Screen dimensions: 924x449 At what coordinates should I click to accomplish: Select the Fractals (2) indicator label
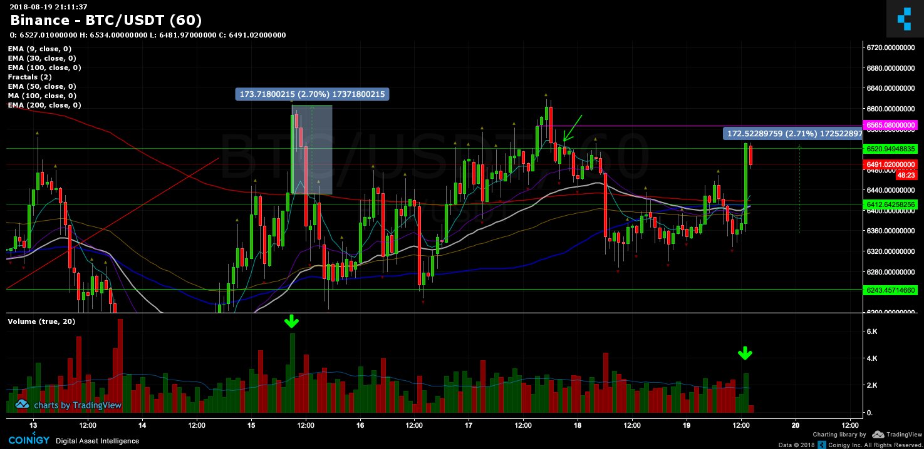click(x=29, y=77)
